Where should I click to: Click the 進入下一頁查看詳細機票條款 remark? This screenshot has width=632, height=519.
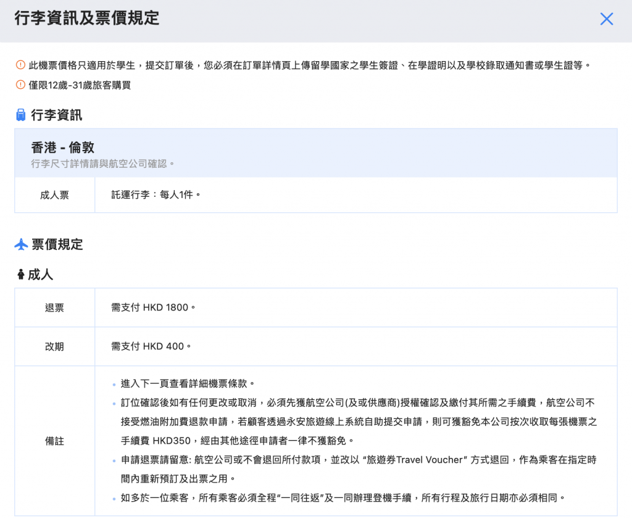[x=188, y=383]
